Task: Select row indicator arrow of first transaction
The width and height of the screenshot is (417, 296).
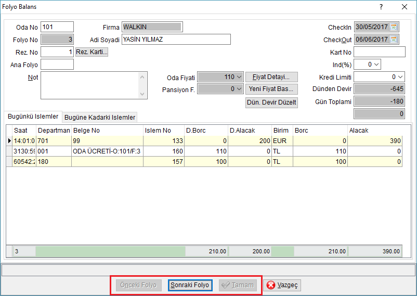Action: (9, 140)
